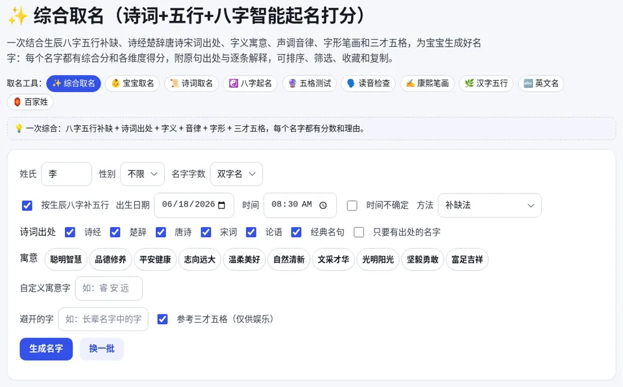Click the 出生日期 date field
623x387 pixels.
pos(194,205)
